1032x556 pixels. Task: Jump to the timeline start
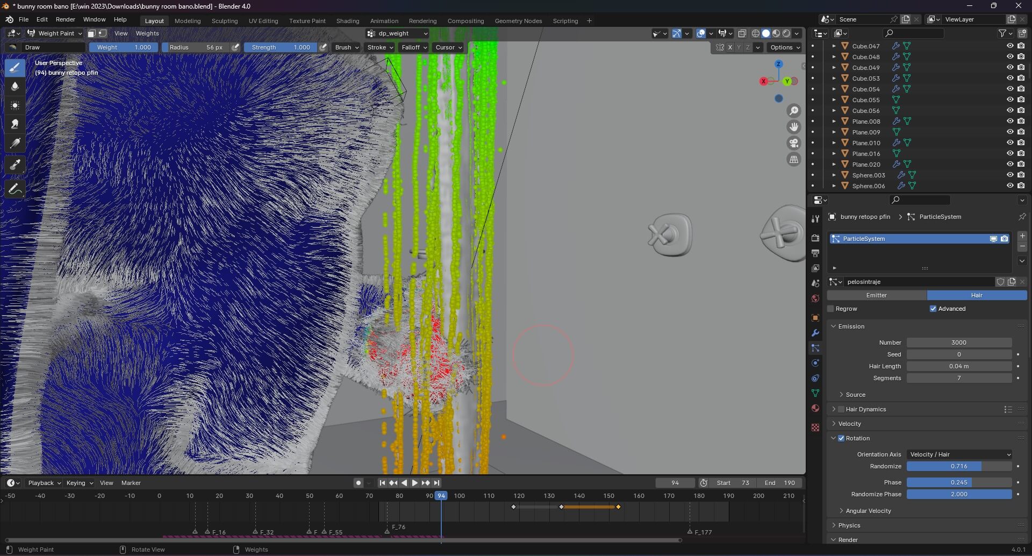pos(382,483)
